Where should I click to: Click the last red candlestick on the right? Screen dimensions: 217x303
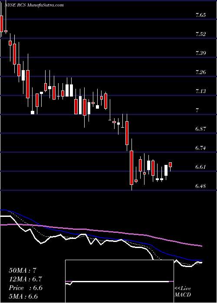tap(171, 164)
